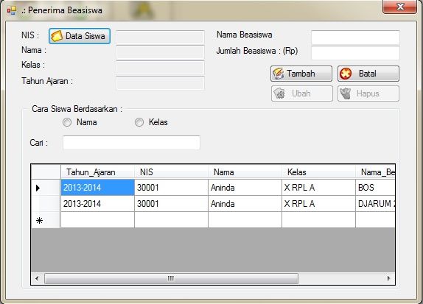Viewport: 423px width, 304px height.
Task: Click the Nama column header in grid
Action: [x=245, y=172]
